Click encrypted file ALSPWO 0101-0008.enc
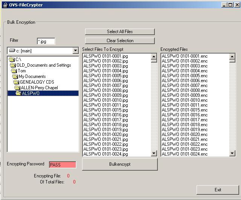Screen dimensions: 241x200 pyautogui.click(x=185, y=90)
